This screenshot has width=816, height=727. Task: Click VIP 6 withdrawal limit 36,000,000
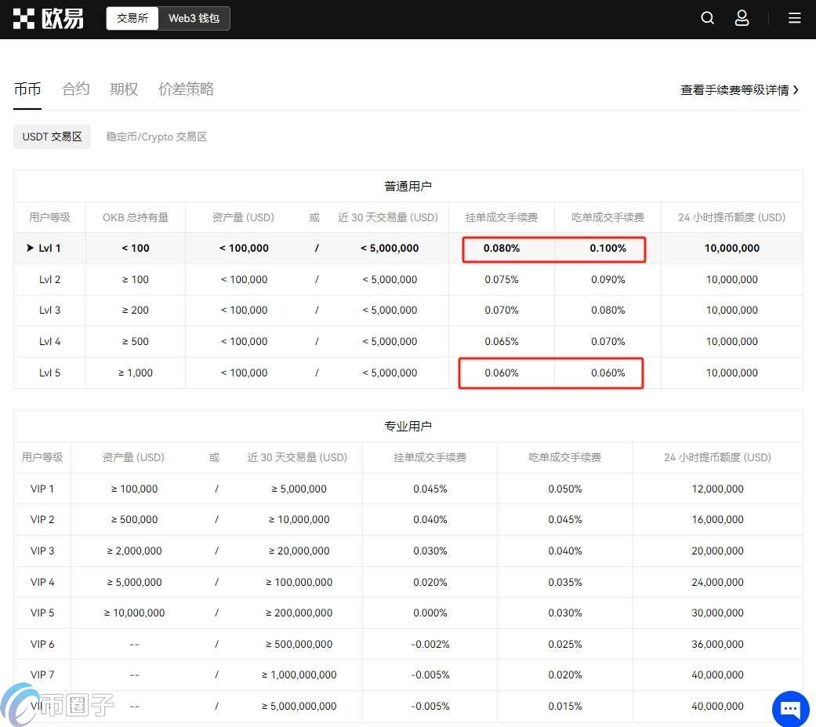717,644
